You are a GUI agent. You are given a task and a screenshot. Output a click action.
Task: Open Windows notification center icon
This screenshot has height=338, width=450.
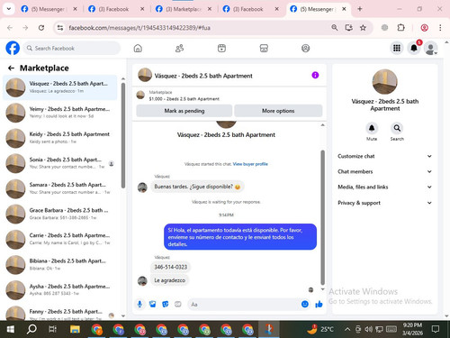click(436, 329)
